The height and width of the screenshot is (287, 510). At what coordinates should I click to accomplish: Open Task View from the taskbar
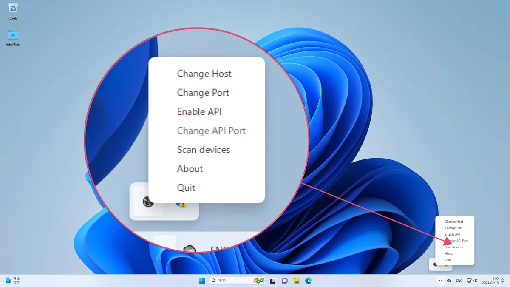273,281
